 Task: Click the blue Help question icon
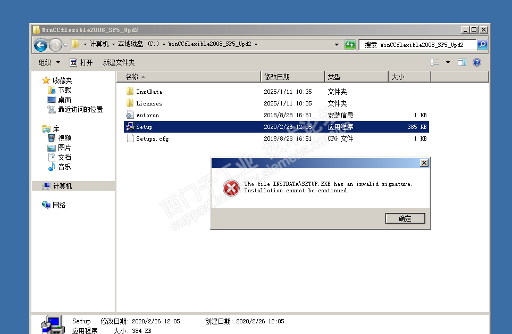[477, 62]
